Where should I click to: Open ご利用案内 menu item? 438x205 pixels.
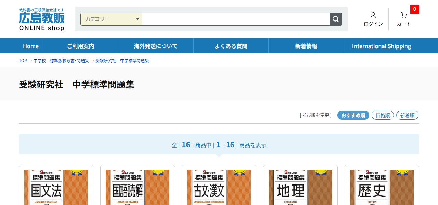[80, 46]
